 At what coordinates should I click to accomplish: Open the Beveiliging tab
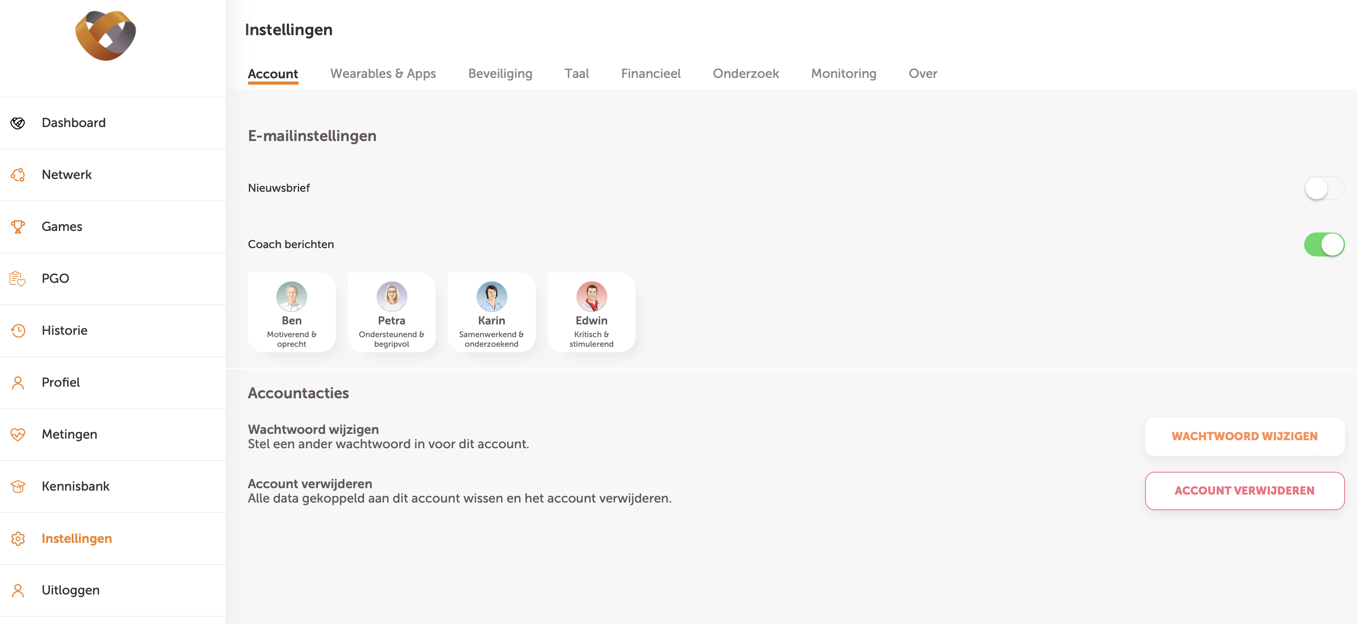[500, 74]
